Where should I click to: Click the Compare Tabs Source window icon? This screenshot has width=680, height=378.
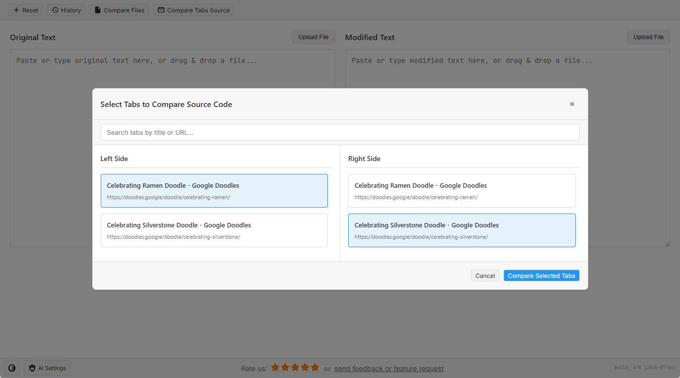click(161, 10)
